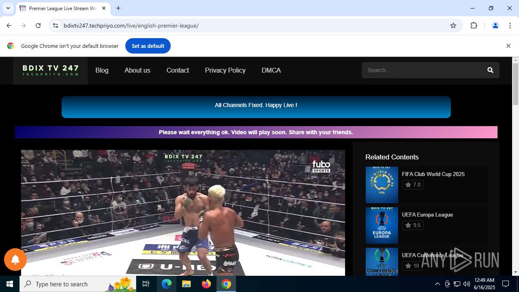Viewport: 519px width, 292px height.
Task: Bookmark this page with the star icon
Action: tap(453, 26)
